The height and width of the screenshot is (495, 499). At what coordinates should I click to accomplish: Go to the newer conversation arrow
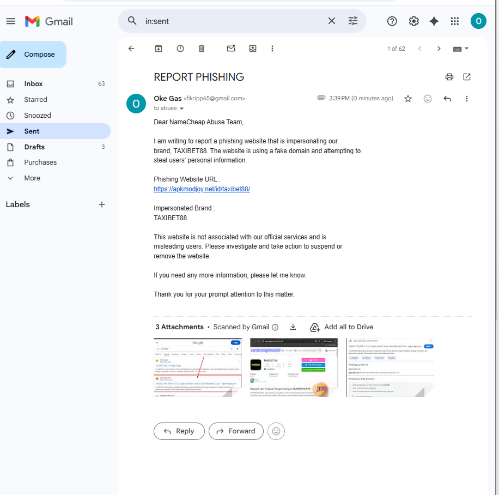coord(419,49)
